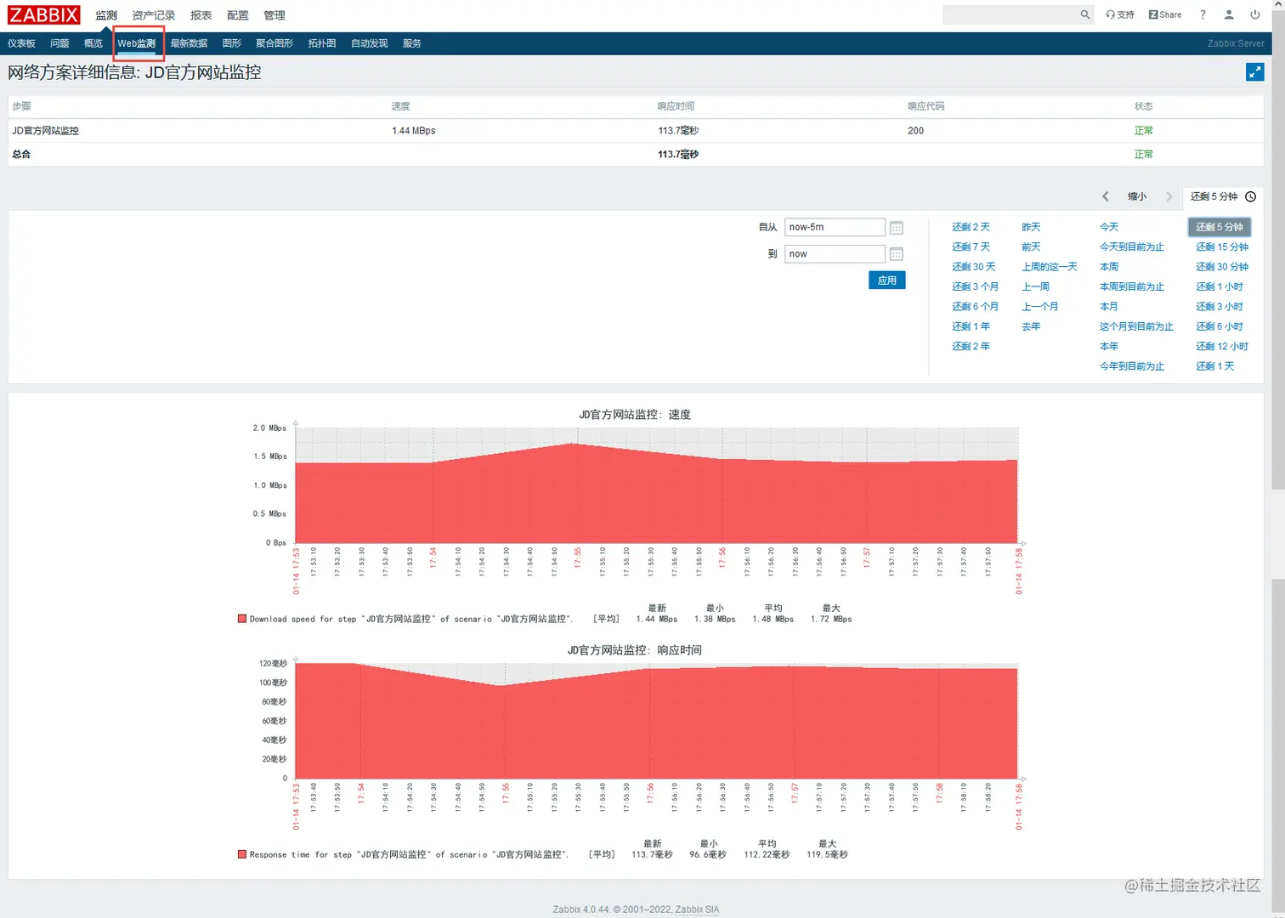Viewport: 1285px width, 918px height.
Task: Go to the 图形 submenu
Action: [232, 43]
